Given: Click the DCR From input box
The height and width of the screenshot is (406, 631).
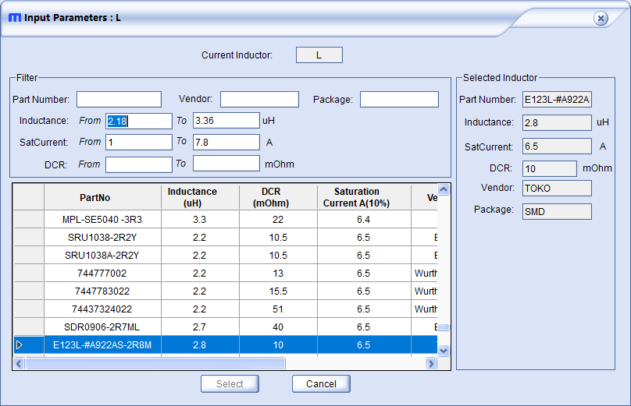Looking at the screenshot, I should (x=138, y=164).
